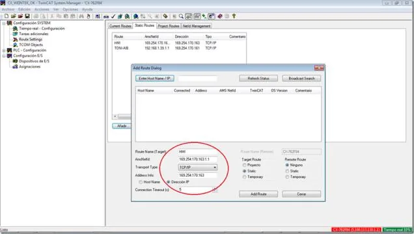The width and height of the screenshot is (414, 234).
Task: Click the Activate Configuration toolbar icon
Action: 120,16
